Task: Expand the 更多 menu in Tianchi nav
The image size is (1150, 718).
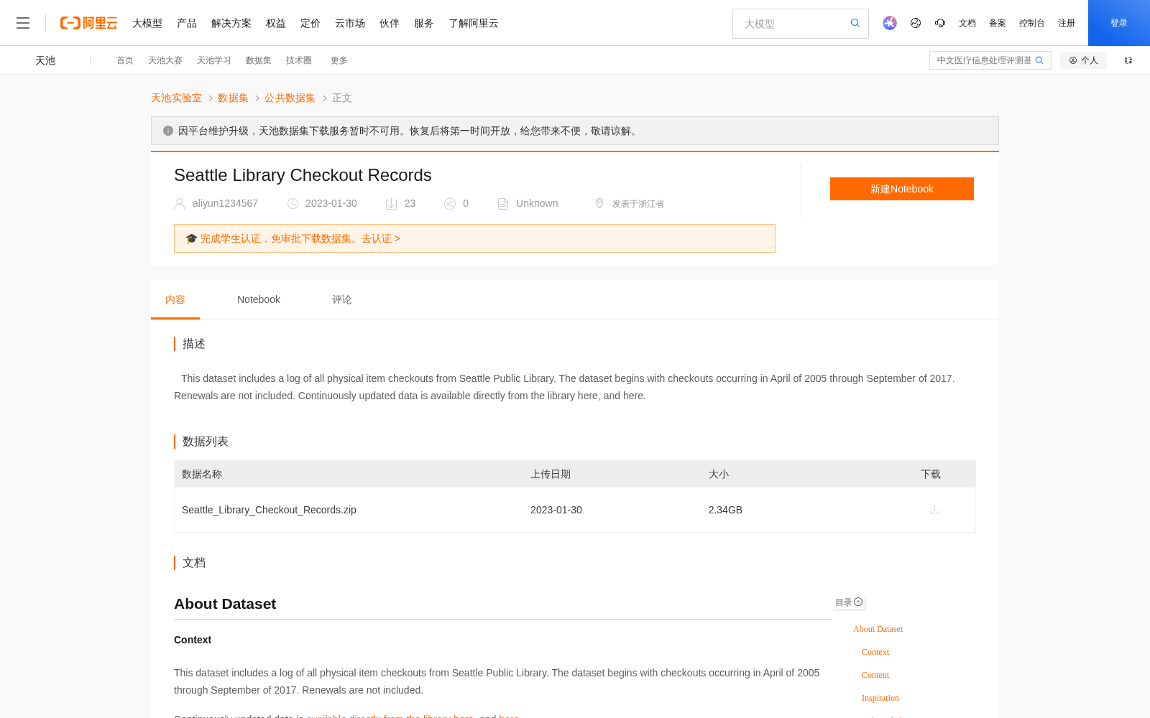Action: point(339,60)
